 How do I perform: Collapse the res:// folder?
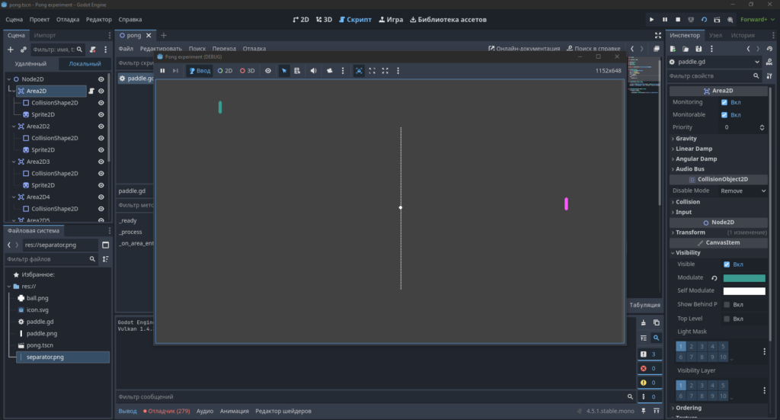coord(9,287)
